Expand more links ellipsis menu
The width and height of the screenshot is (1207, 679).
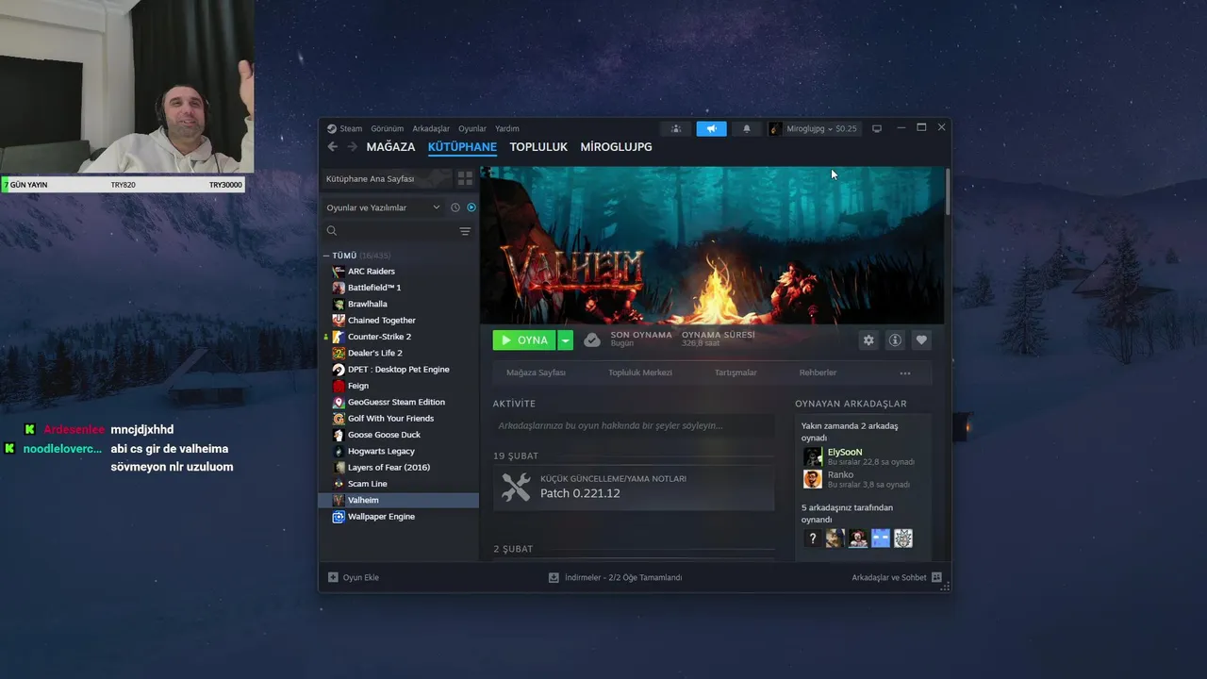(905, 373)
